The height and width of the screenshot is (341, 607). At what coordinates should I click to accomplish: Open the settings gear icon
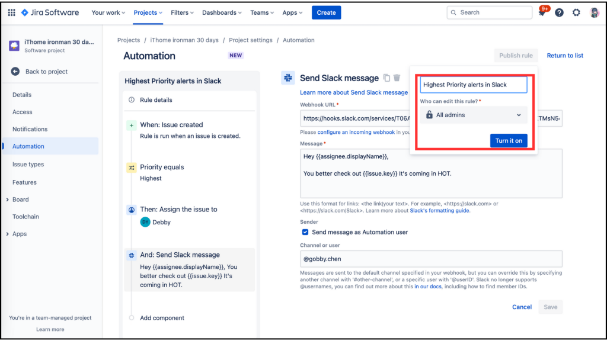coord(576,13)
